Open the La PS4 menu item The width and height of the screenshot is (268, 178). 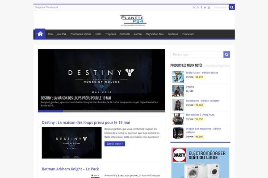click(x=138, y=34)
